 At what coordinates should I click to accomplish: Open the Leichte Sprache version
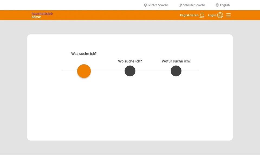158,5
